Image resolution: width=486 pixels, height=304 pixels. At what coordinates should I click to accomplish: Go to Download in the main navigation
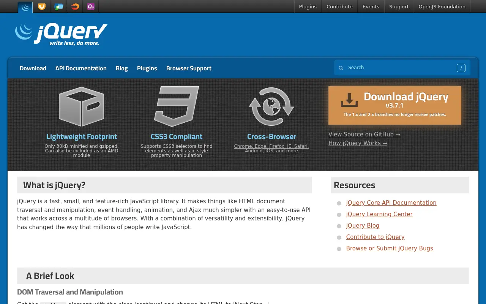click(x=33, y=68)
